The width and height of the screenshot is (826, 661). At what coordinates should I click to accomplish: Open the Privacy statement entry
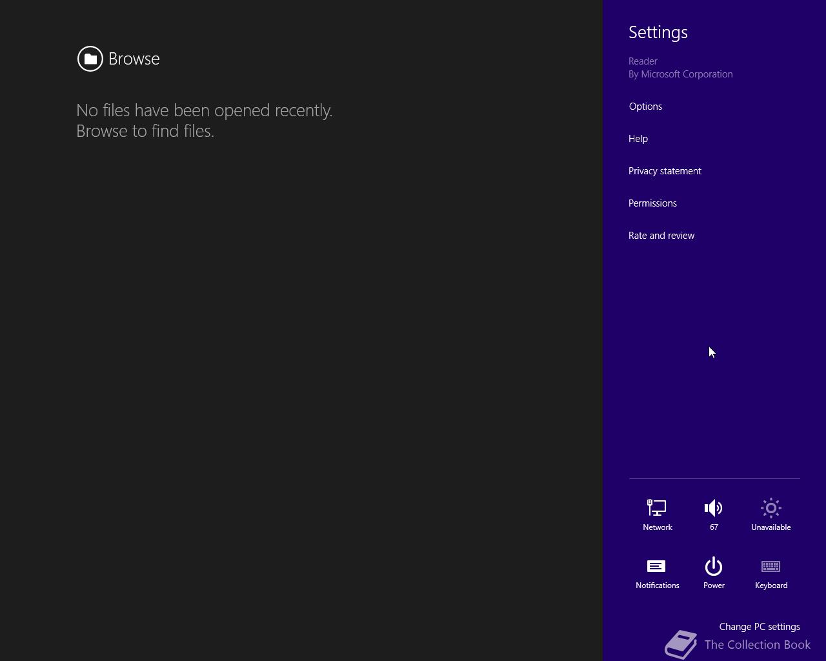665,171
